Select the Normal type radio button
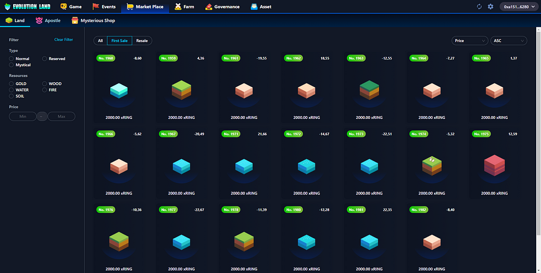The height and width of the screenshot is (273, 541). [12, 59]
